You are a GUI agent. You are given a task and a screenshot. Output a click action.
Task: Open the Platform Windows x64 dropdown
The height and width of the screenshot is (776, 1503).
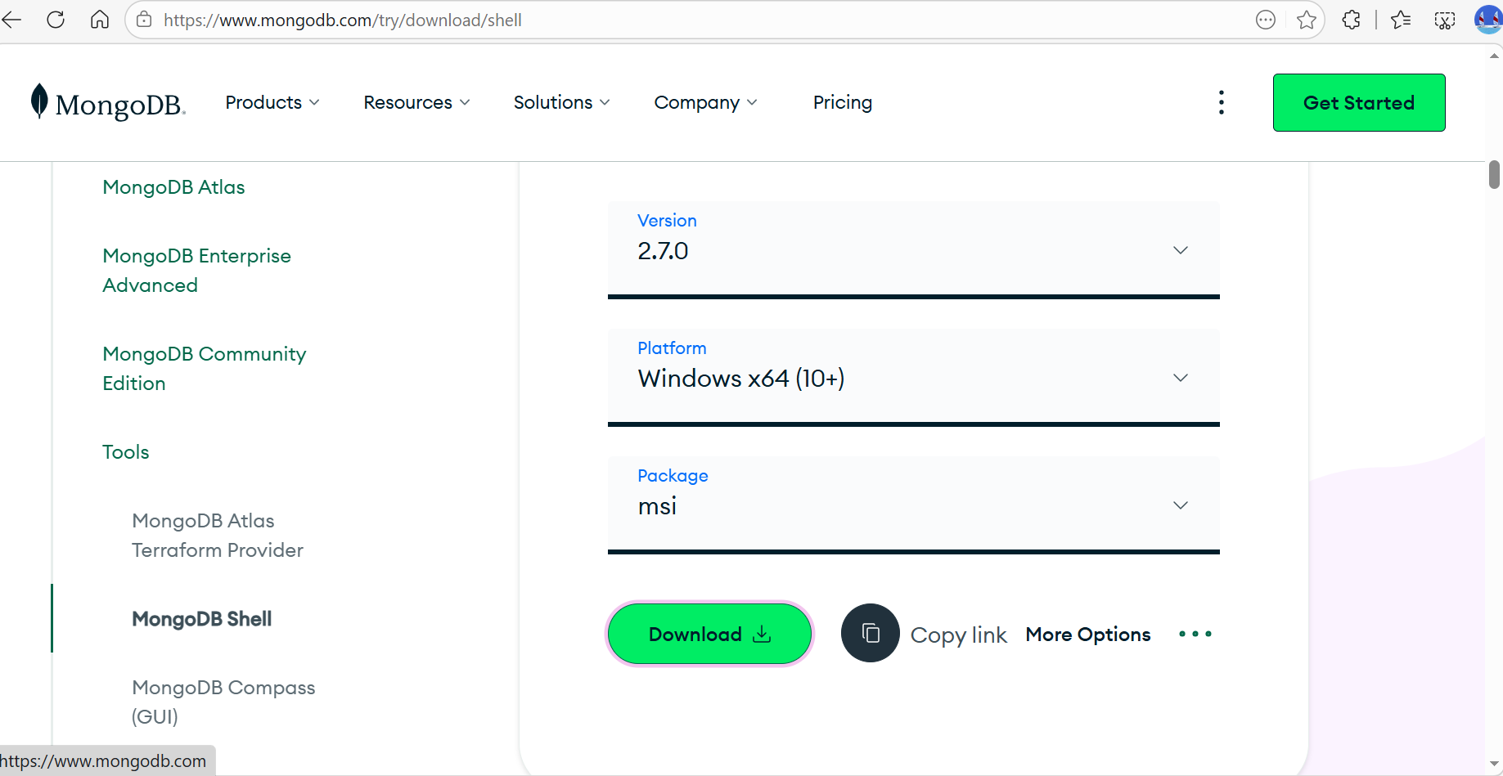point(914,377)
